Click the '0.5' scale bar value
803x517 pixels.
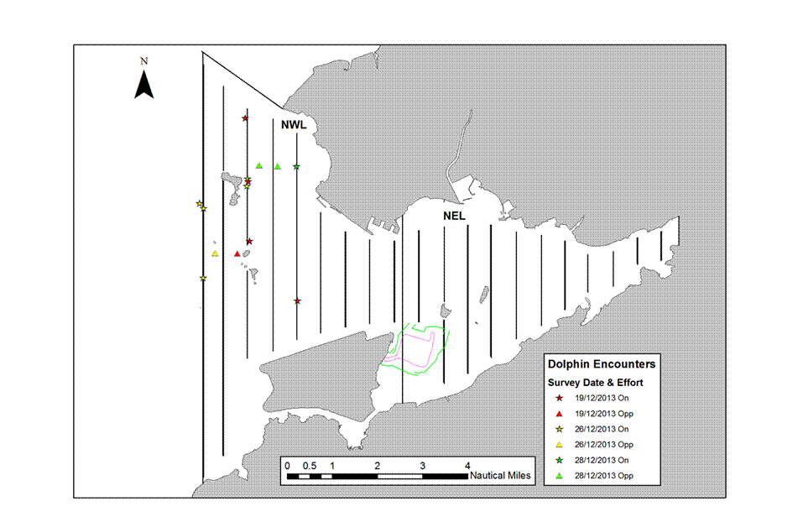[x=310, y=466]
